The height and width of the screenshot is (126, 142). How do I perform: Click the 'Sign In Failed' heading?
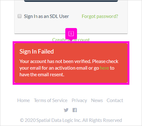pyautogui.click(x=37, y=51)
